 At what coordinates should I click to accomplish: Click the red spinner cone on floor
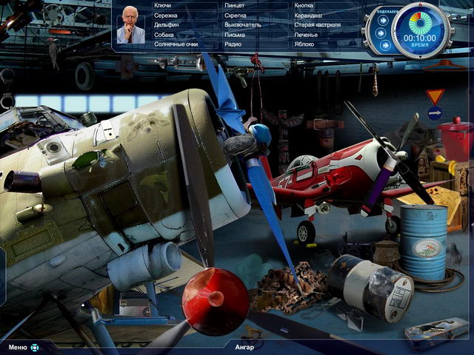214,302
